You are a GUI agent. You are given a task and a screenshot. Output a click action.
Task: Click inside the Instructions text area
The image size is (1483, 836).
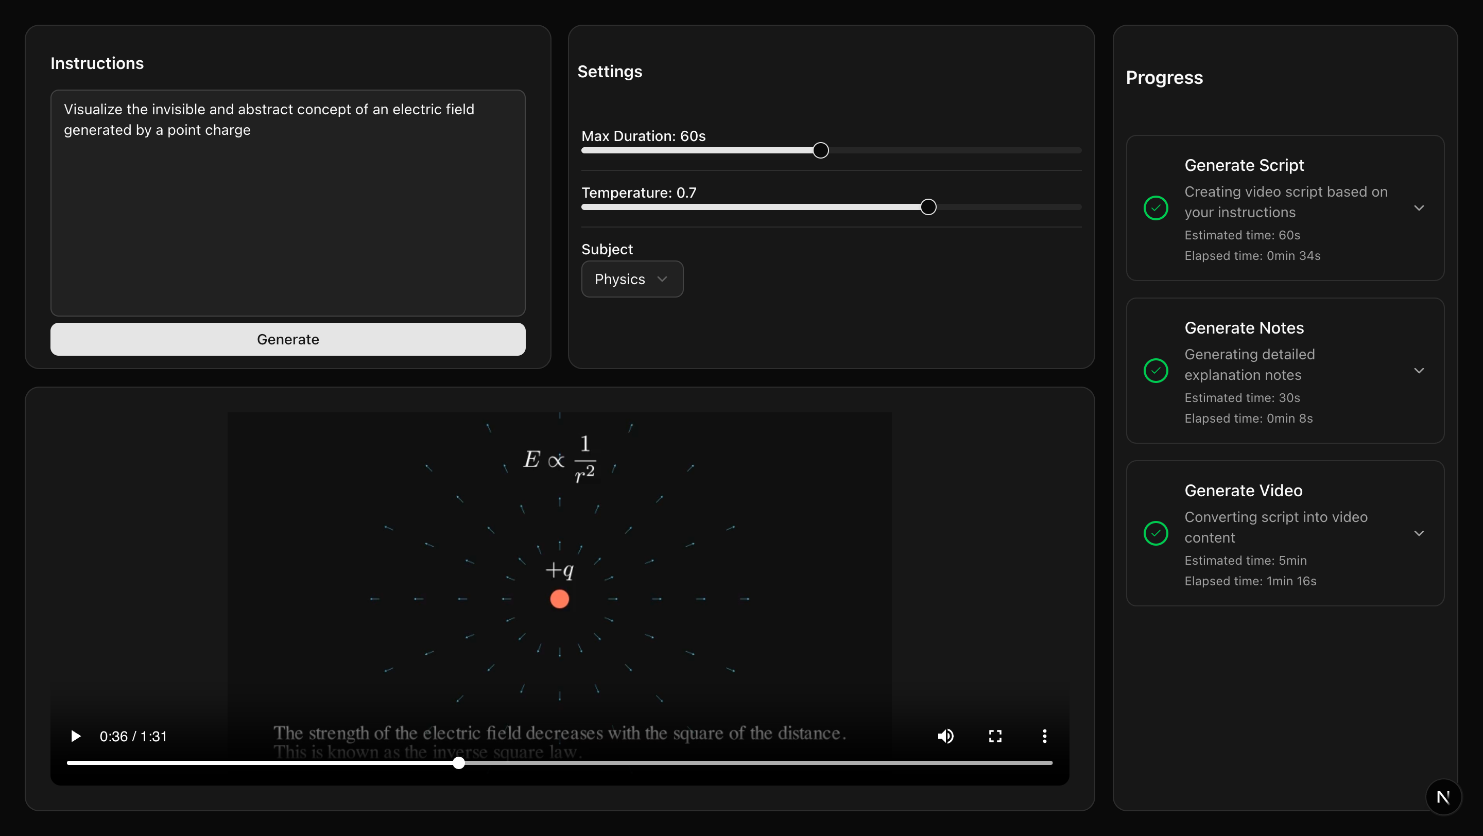[x=288, y=219]
